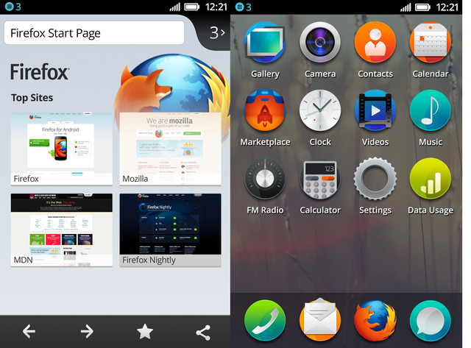This screenshot has width=471, height=348.
Task: Open the Clock app
Action: [x=320, y=110]
